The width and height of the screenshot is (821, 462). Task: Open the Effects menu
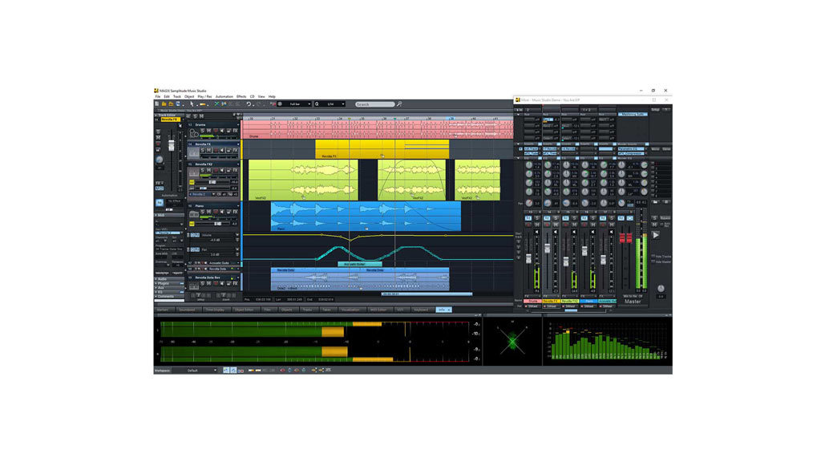point(241,97)
